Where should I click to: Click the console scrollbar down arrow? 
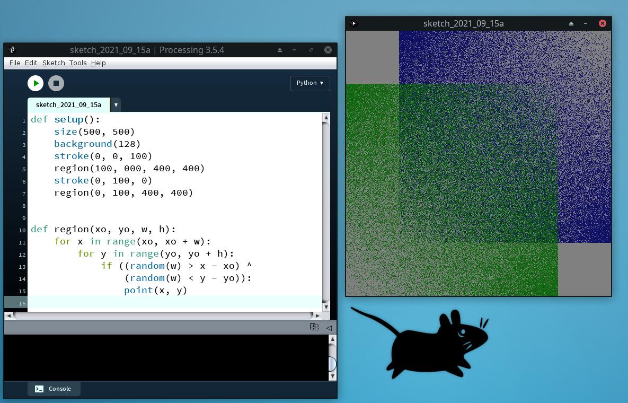pyautogui.click(x=332, y=376)
